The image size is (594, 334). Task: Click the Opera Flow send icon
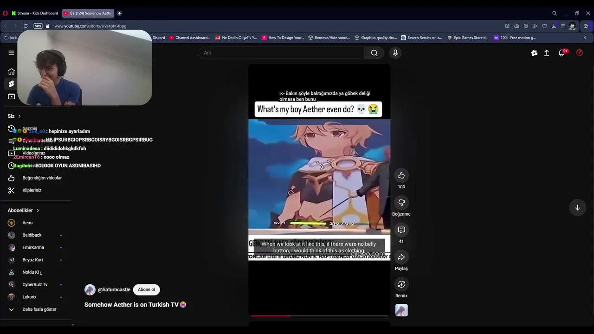coord(535,26)
